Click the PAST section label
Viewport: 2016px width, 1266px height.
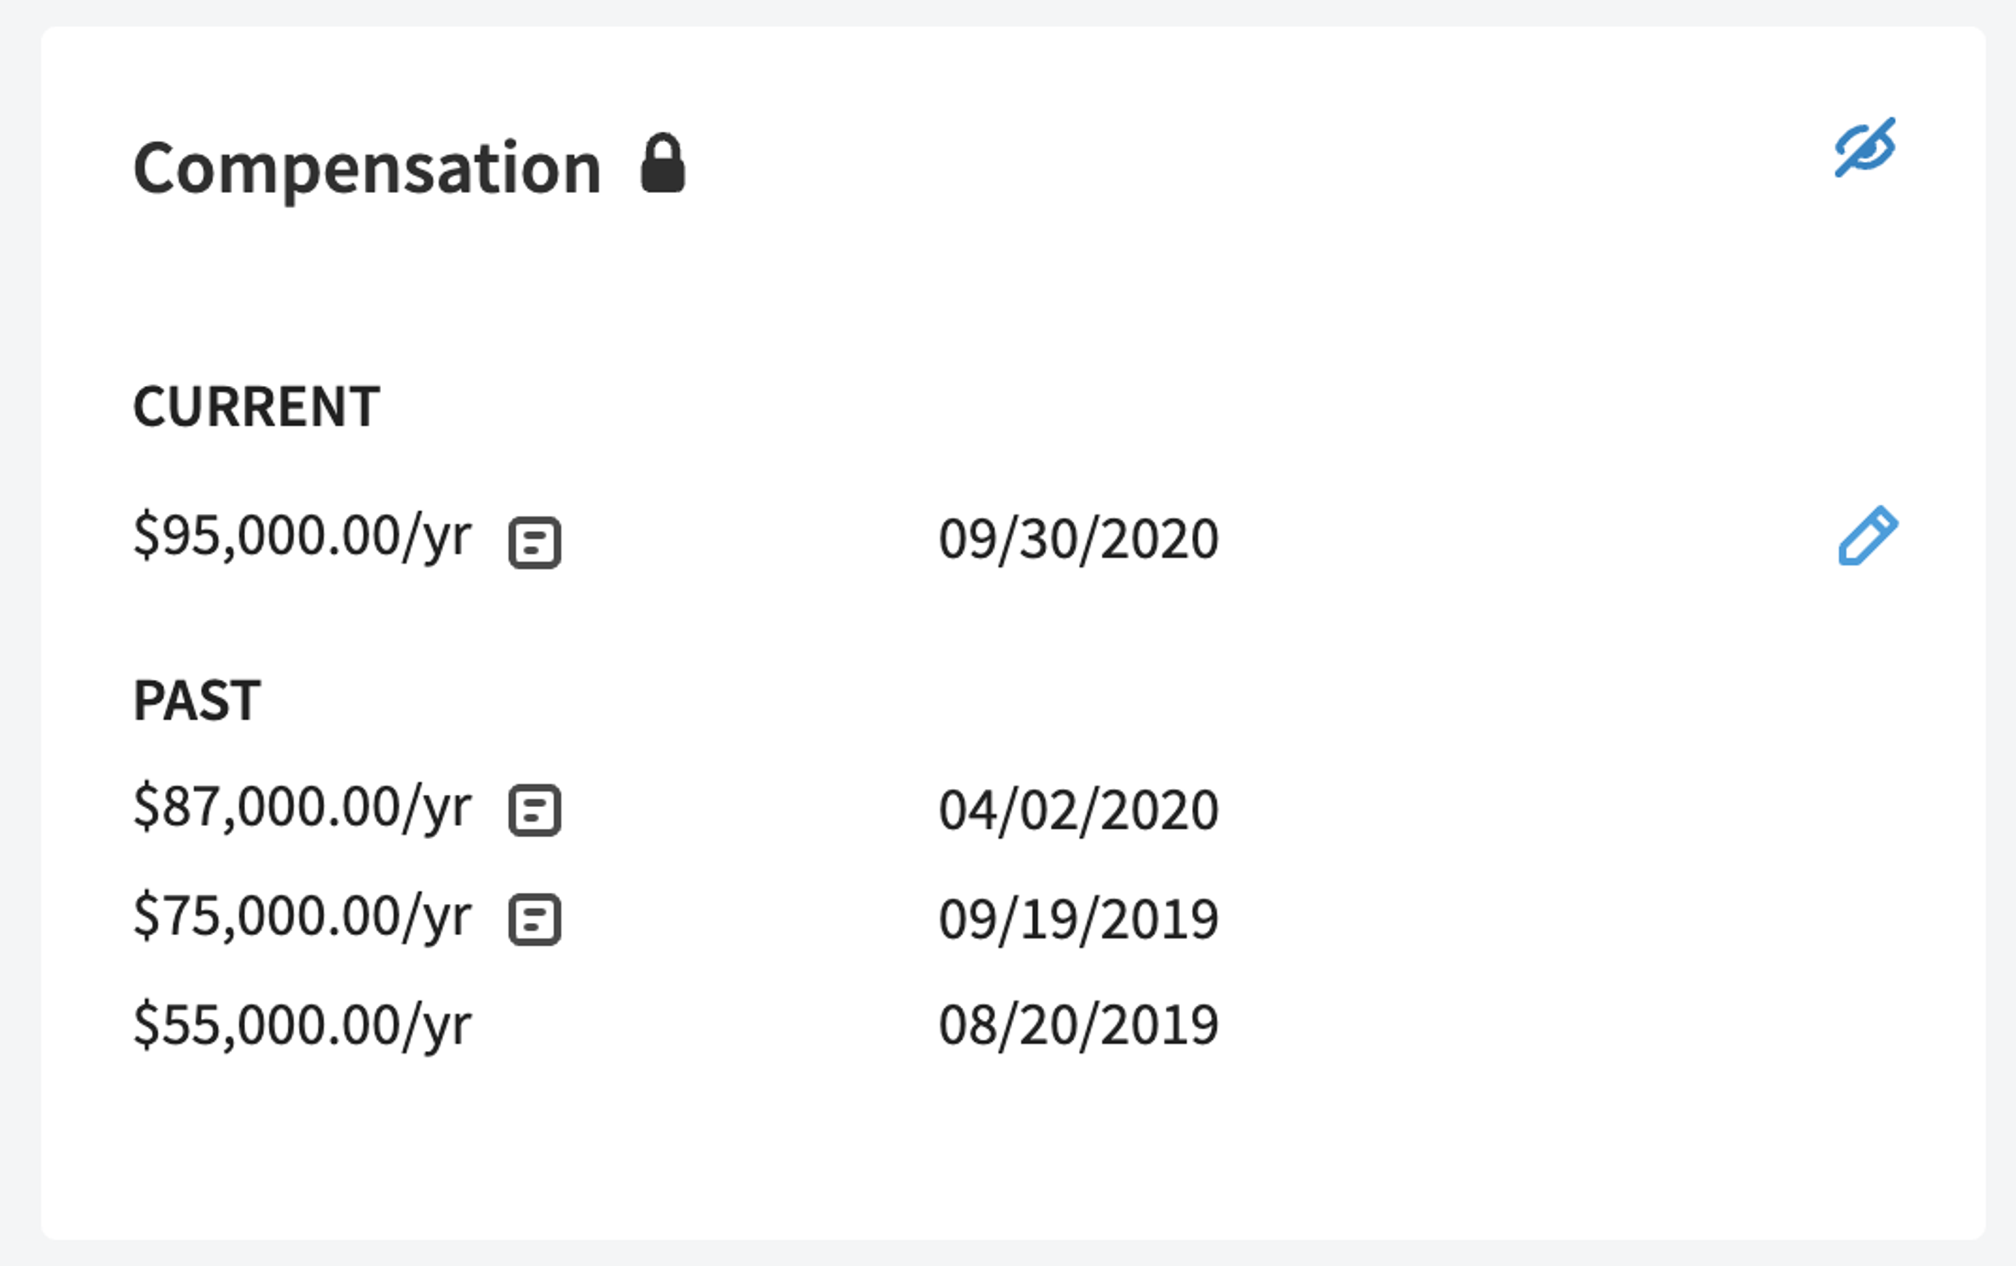197,700
